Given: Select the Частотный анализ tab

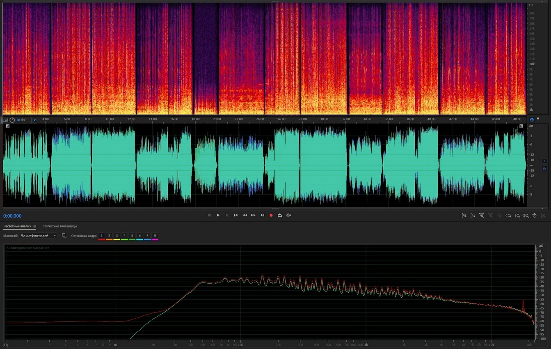Looking at the screenshot, I should tap(17, 226).
